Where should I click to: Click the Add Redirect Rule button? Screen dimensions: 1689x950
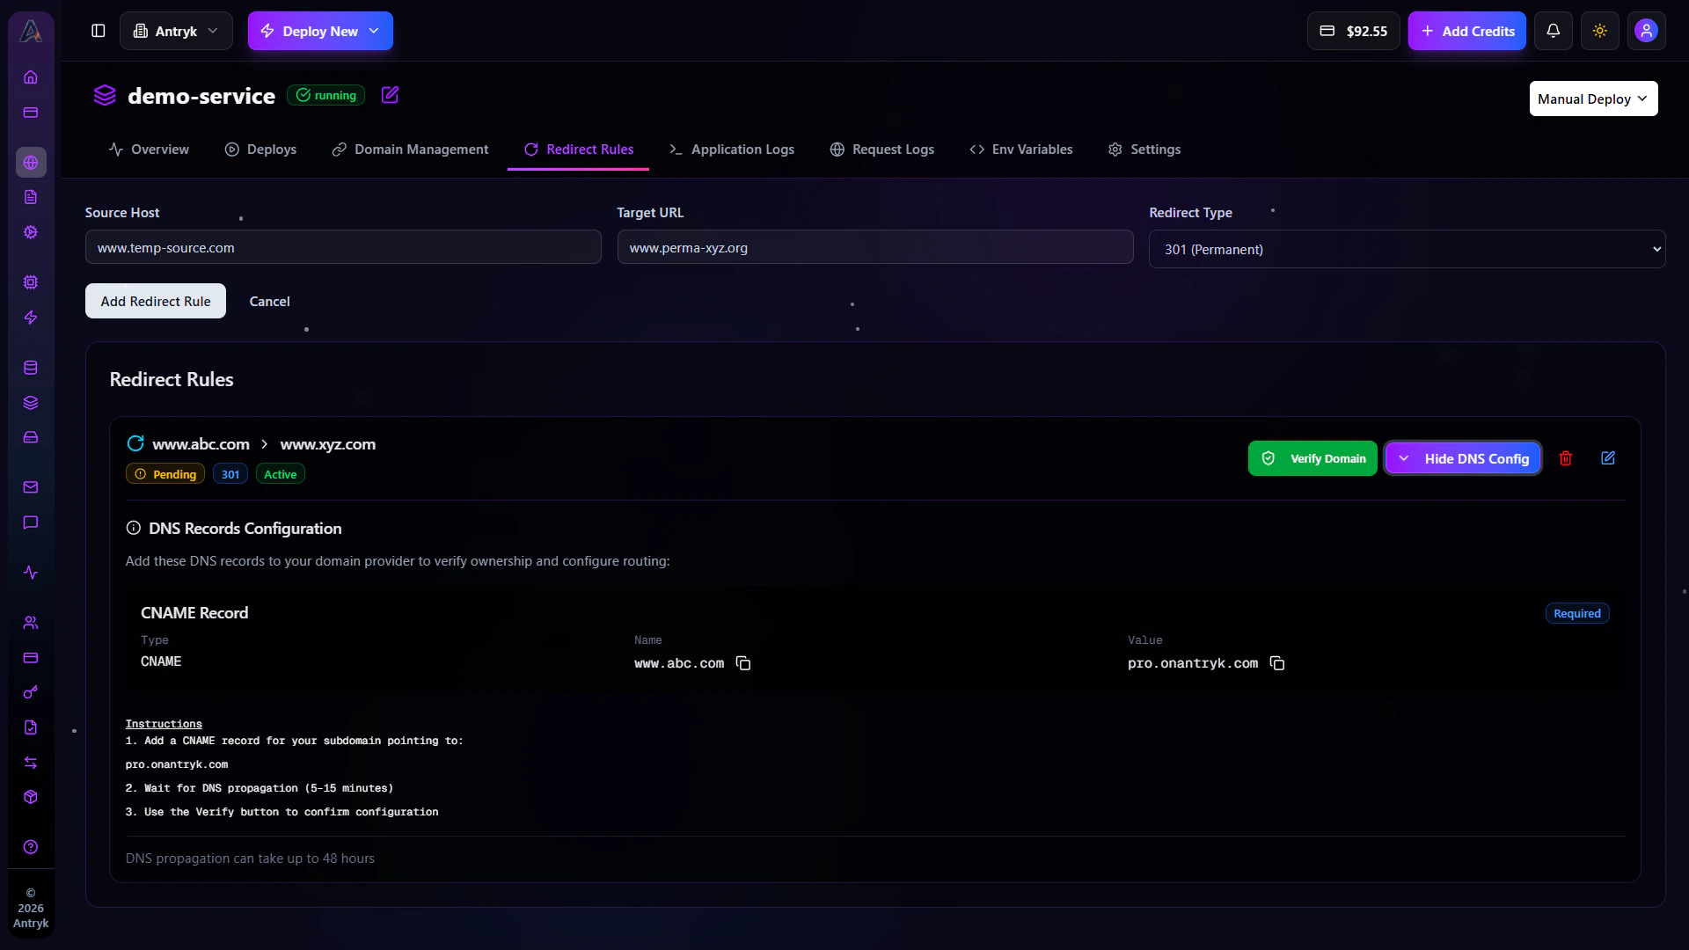[156, 301]
